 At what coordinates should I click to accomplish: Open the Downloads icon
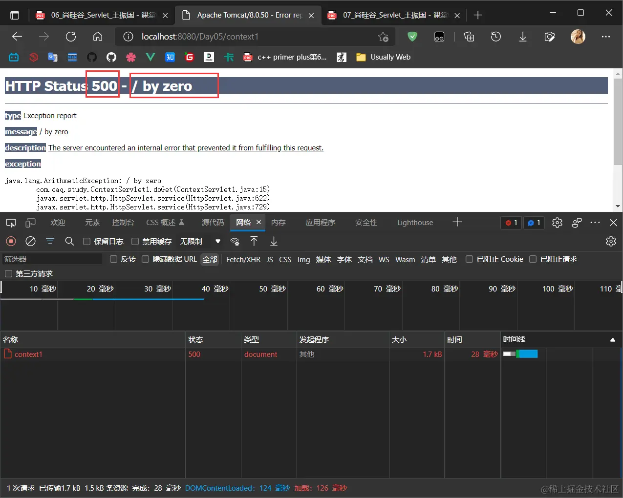point(523,37)
